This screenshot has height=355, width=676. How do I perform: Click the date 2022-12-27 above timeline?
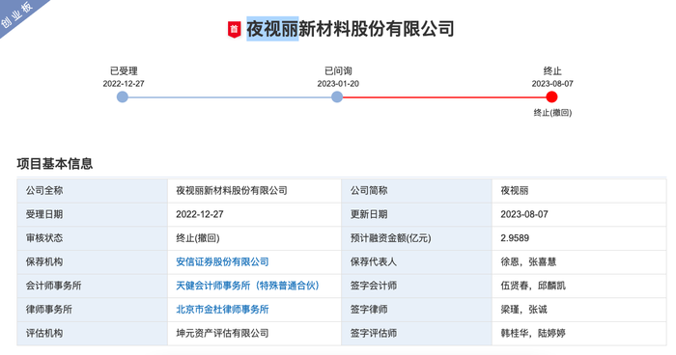124,84
